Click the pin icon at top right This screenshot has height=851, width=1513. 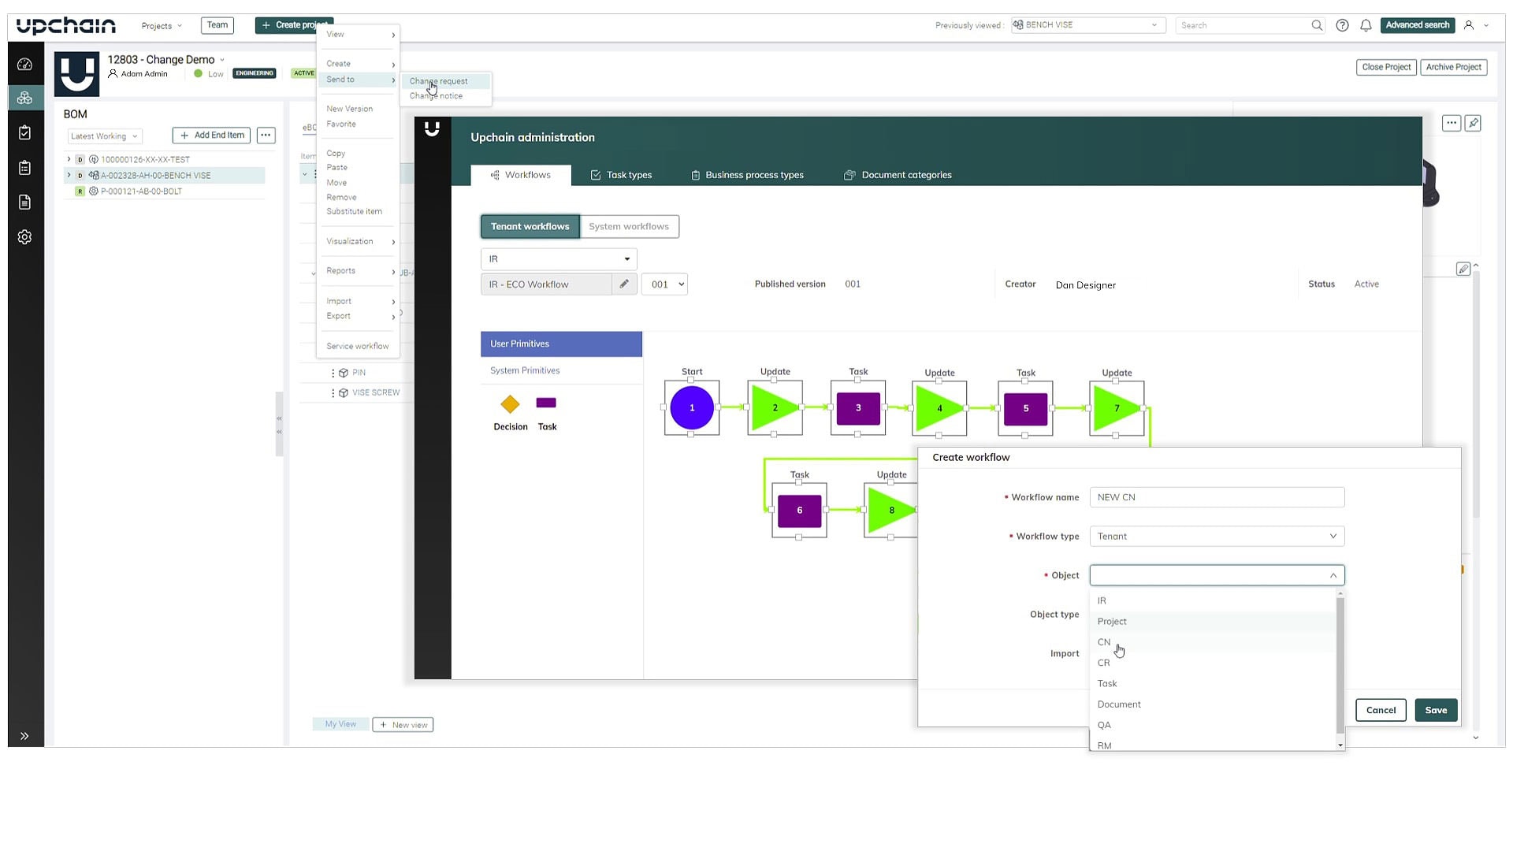1473,123
